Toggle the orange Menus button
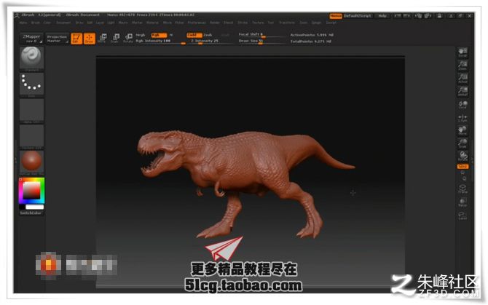The image size is (488, 305). pyautogui.click(x=336, y=16)
